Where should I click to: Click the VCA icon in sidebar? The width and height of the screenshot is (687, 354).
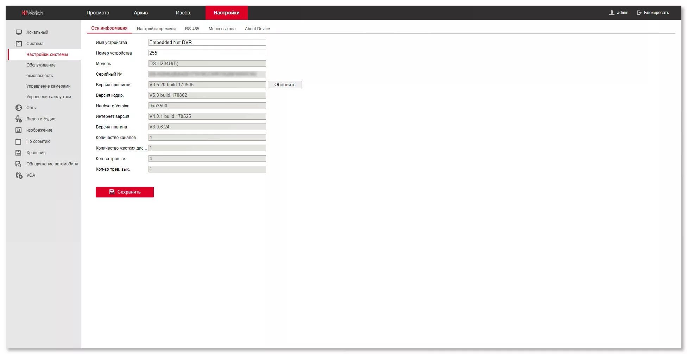coord(19,175)
